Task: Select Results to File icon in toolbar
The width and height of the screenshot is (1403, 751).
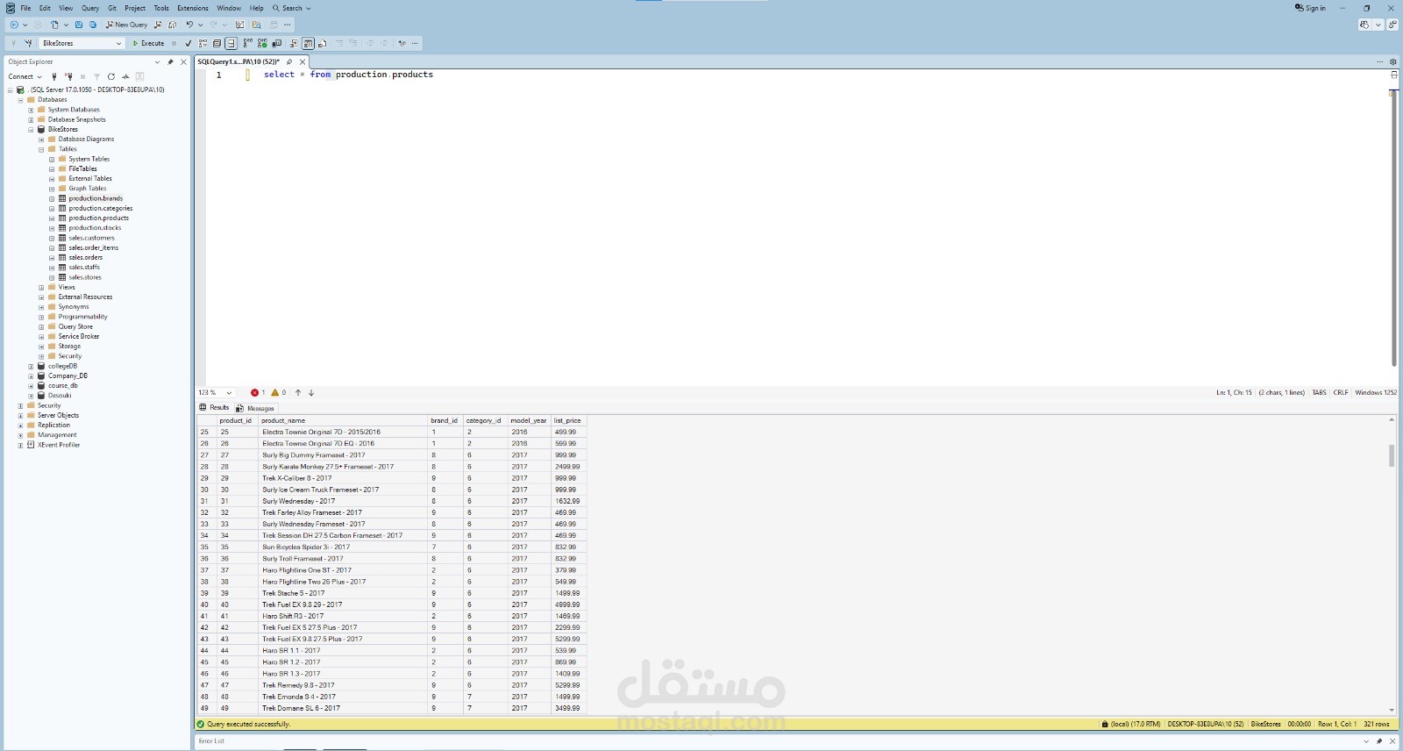Action: click(x=323, y=43)
